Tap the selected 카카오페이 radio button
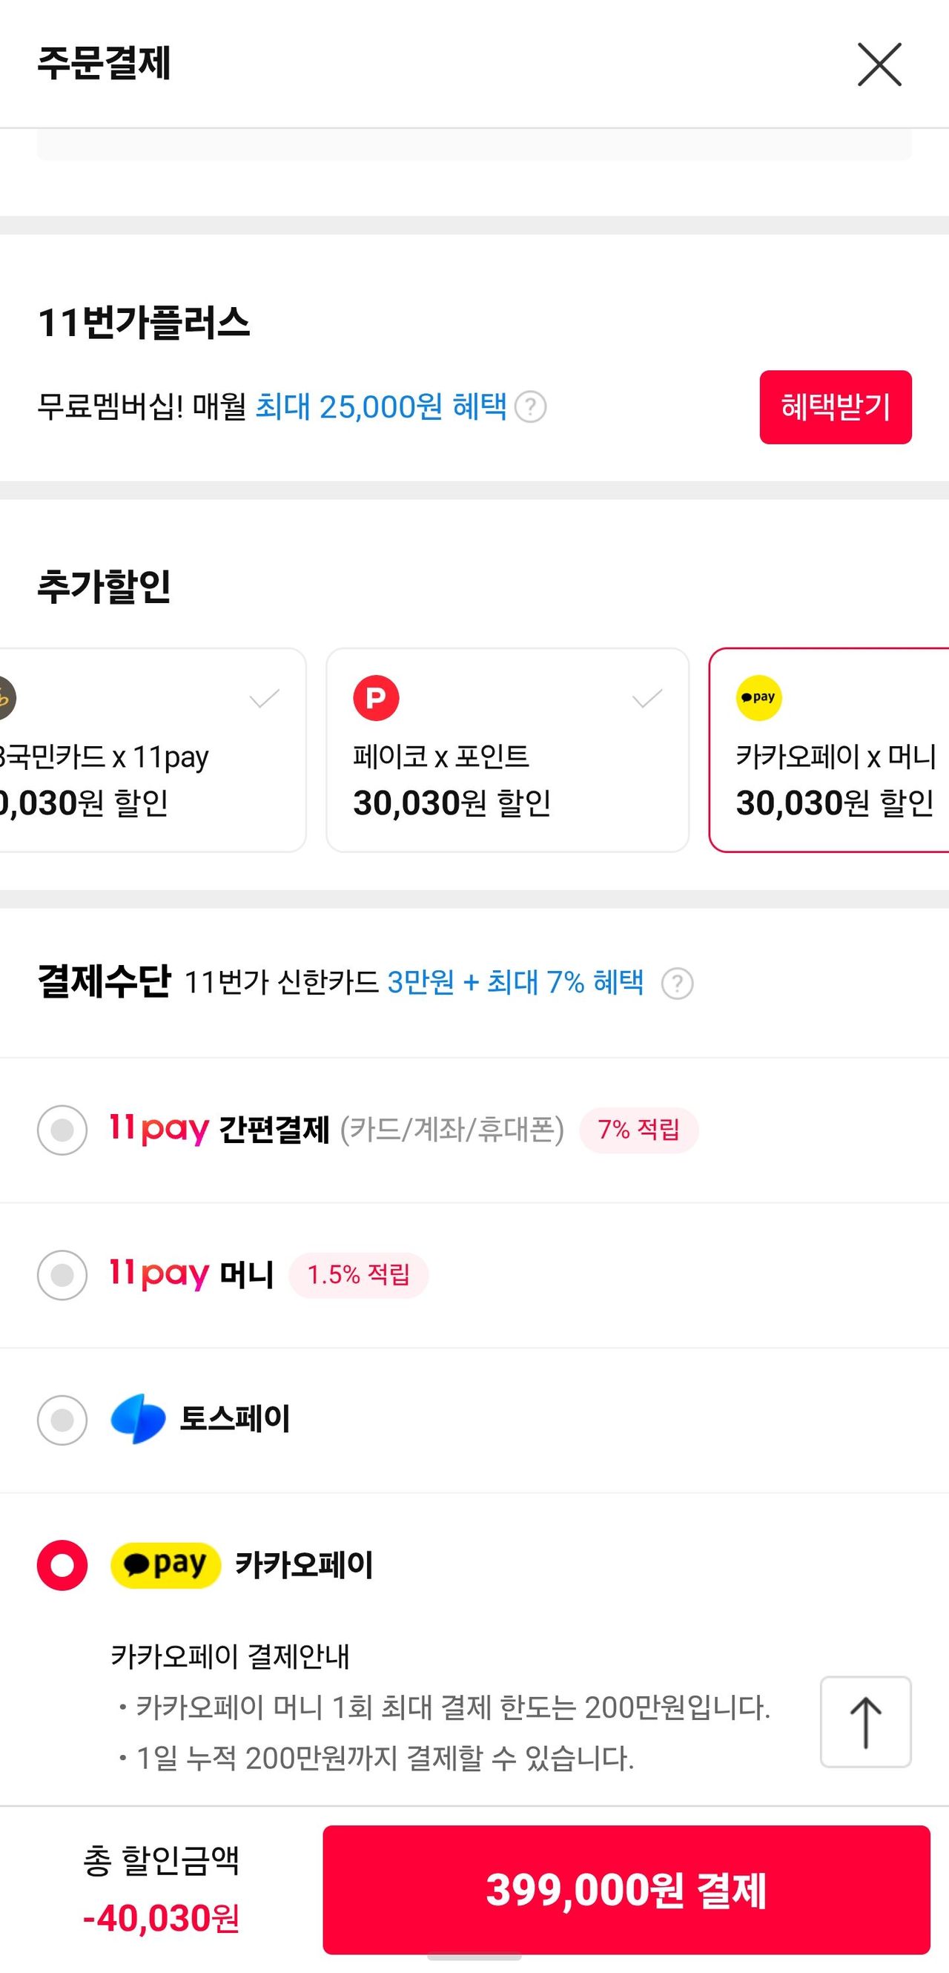 tap(62, 1565)
